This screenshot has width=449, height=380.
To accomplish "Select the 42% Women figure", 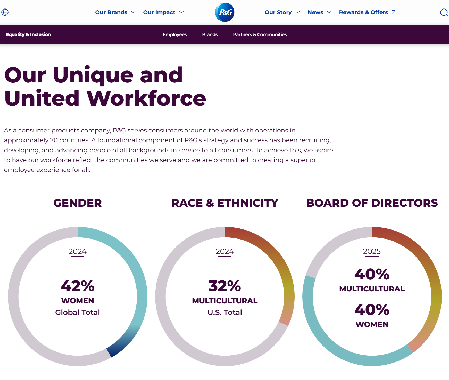I will pyautogui.click(x=78, y=286).
